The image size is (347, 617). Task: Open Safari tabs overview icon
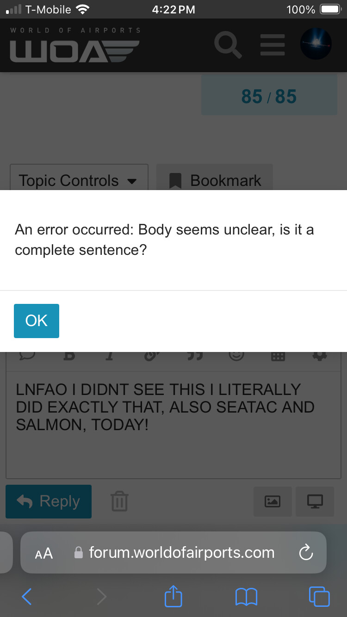(x=319, y=596)
